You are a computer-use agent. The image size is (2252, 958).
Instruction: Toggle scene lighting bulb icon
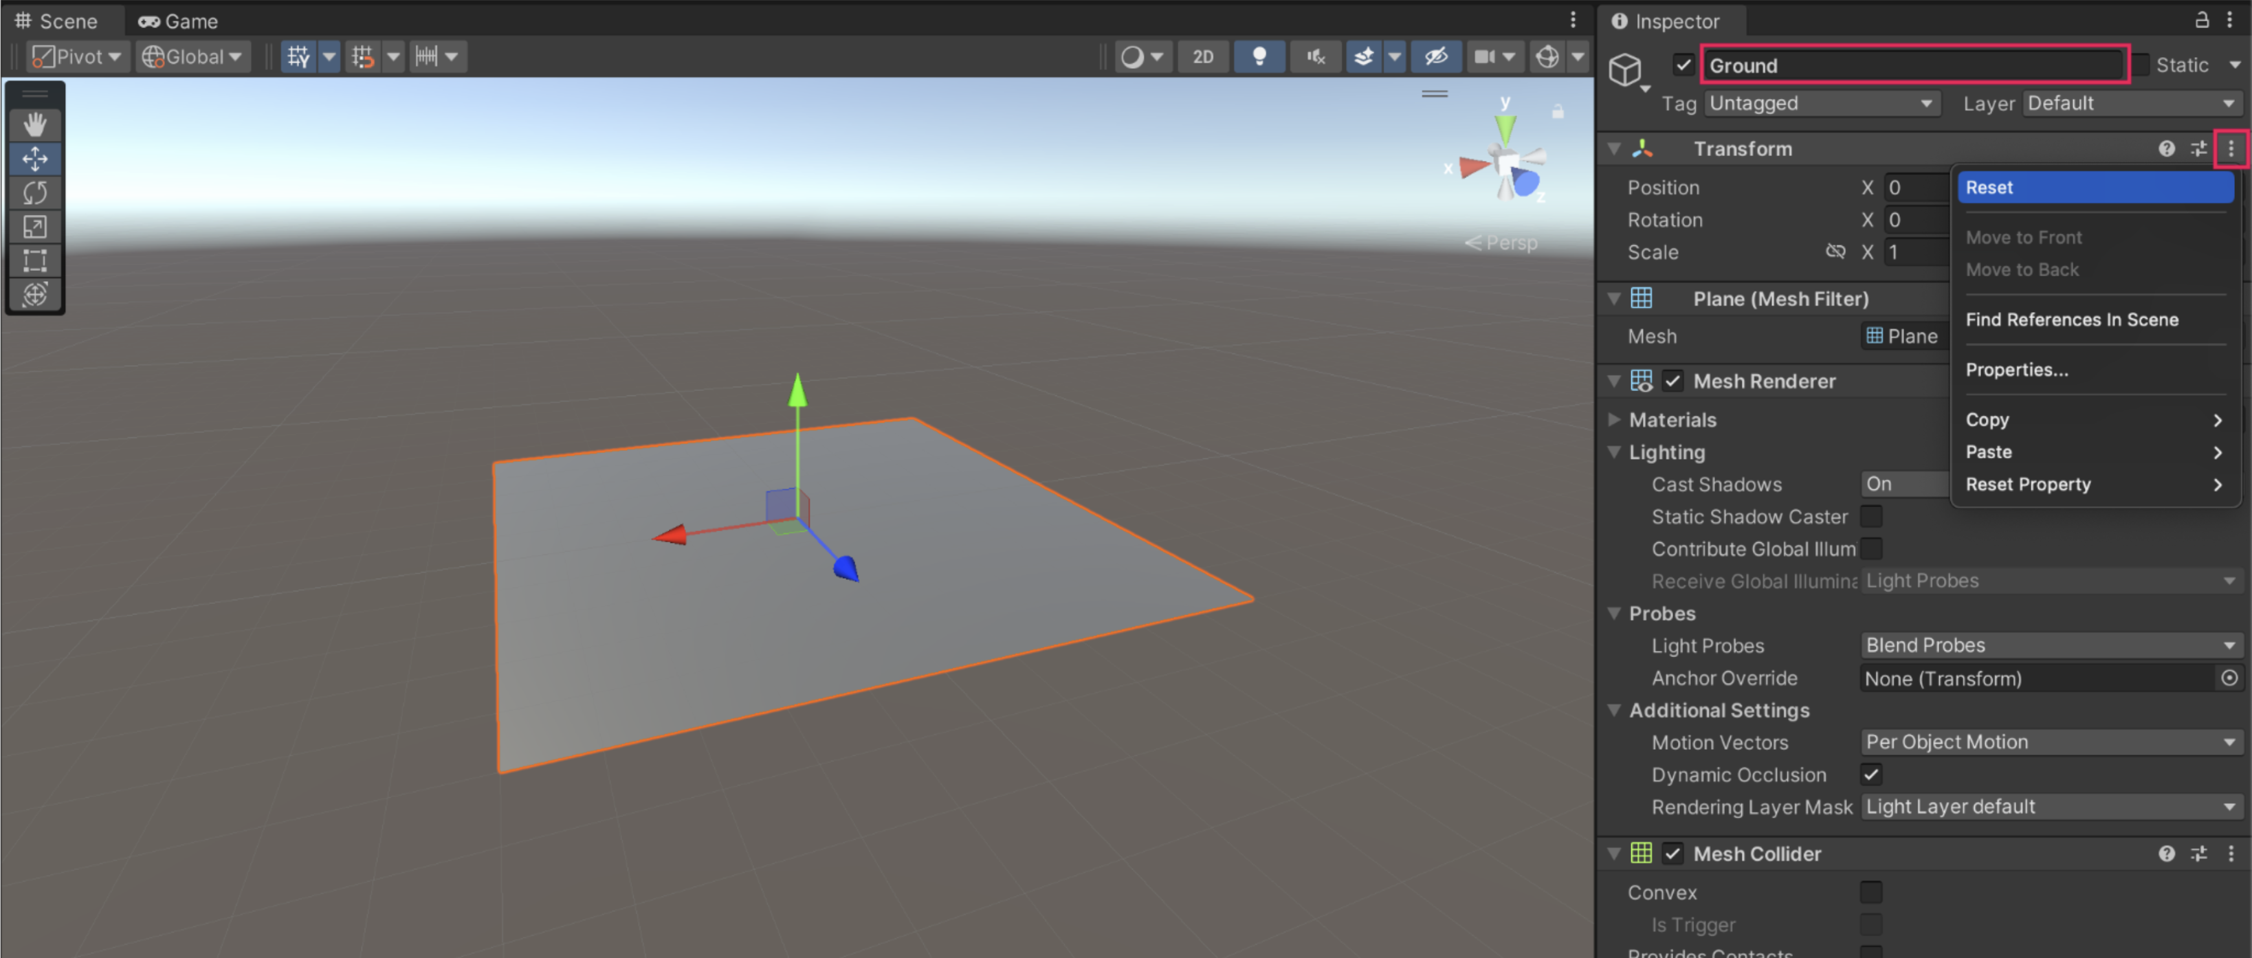coord(1259,57)
